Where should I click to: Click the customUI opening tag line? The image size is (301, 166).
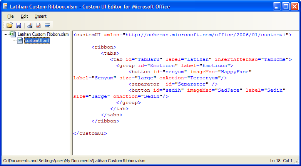(x=182, y=35)
